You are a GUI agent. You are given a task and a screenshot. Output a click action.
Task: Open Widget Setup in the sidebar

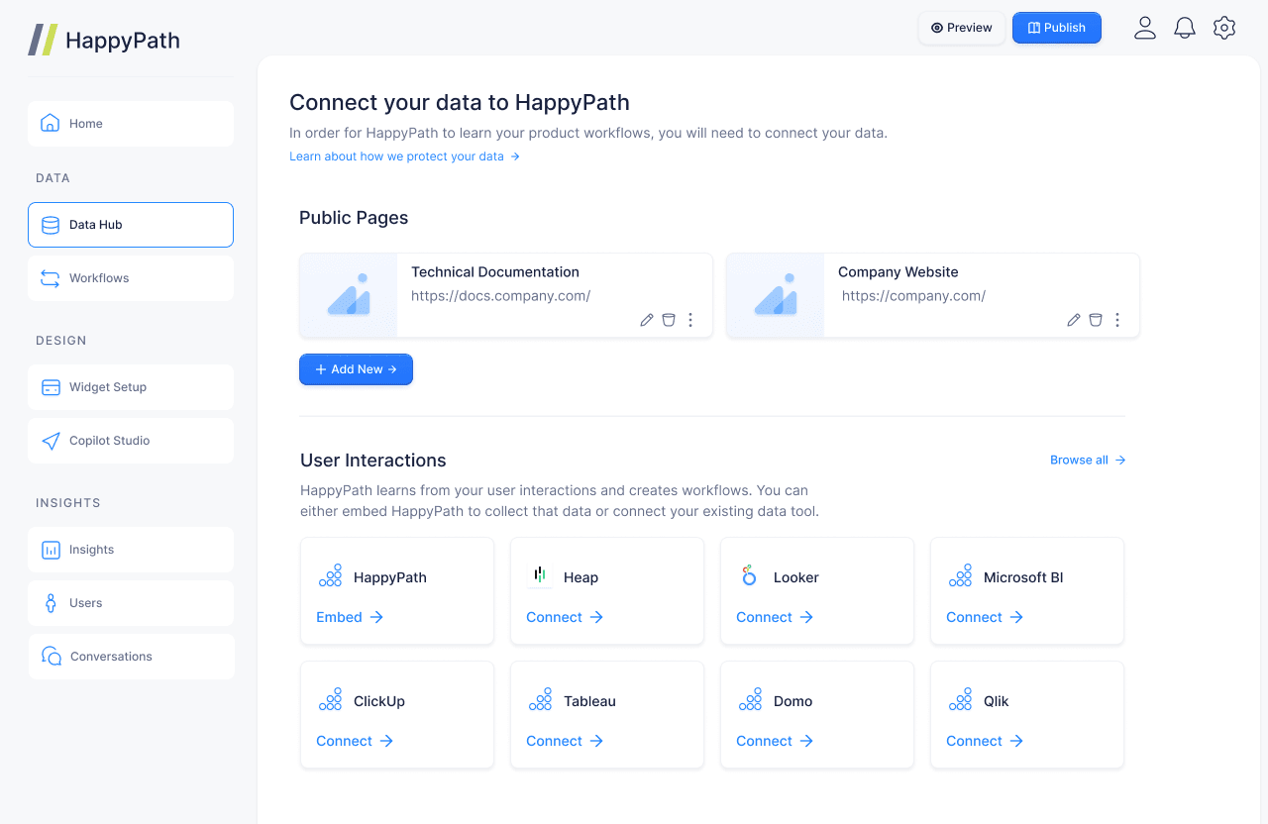[131, 387]
